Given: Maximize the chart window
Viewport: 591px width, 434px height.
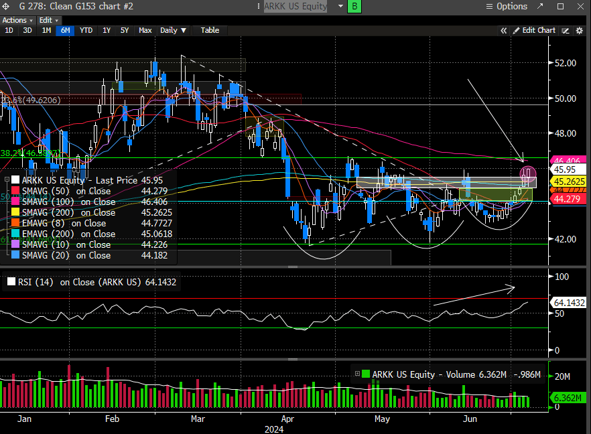Looking at the screenshot, I should click(x=560, y=7).
